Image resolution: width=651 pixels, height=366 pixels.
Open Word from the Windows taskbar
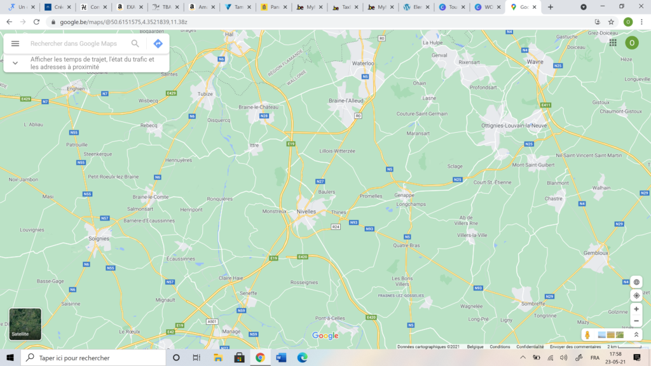click(281, 358)
